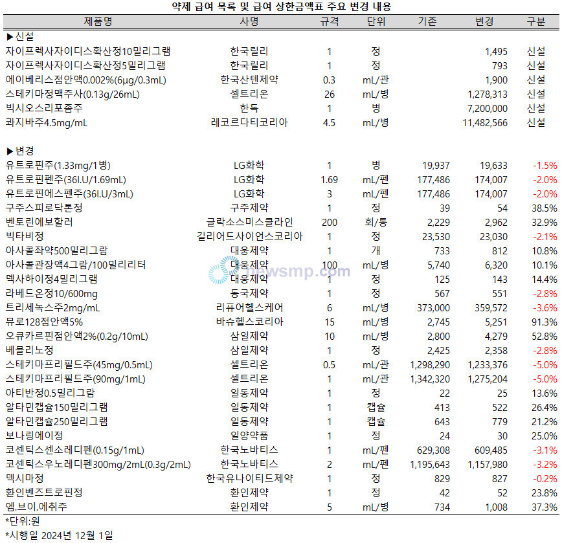Click company name 한국산텐제약
The width and height of the screenshot is (562, 543).
[x=249, y=80]
